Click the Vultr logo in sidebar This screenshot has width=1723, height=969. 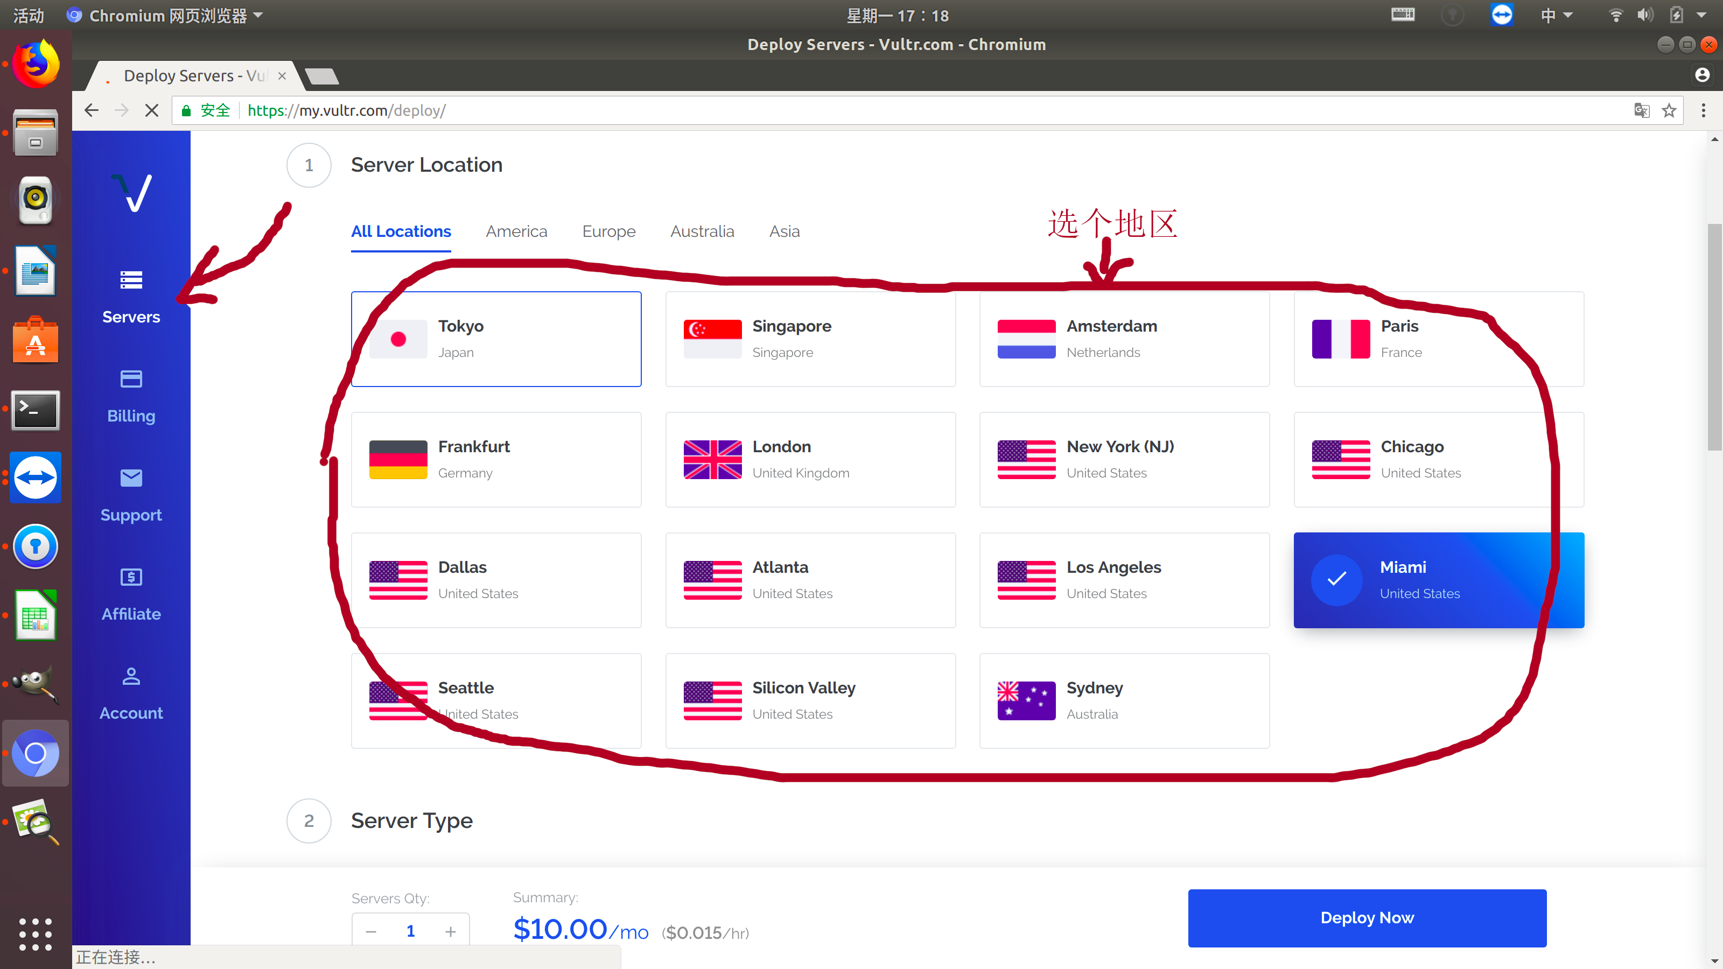(x=131, y=193)
